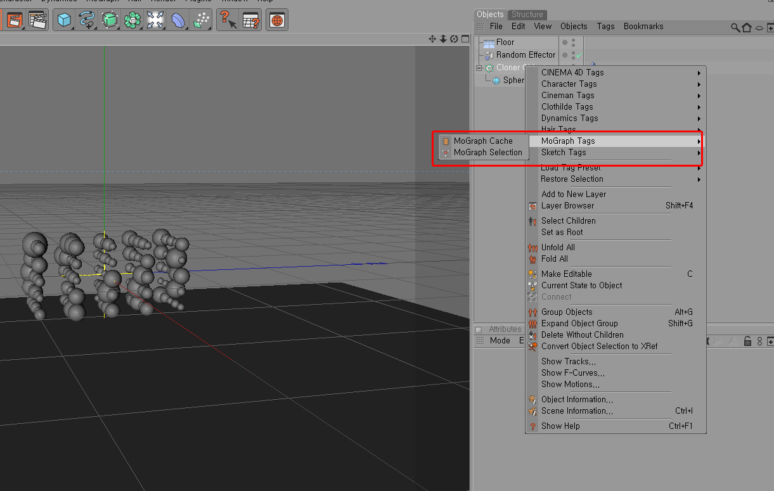This screenshot has height=491, width=774.
Task: Open the Object Manager Tags menu
Action: [x=605, y=27]
